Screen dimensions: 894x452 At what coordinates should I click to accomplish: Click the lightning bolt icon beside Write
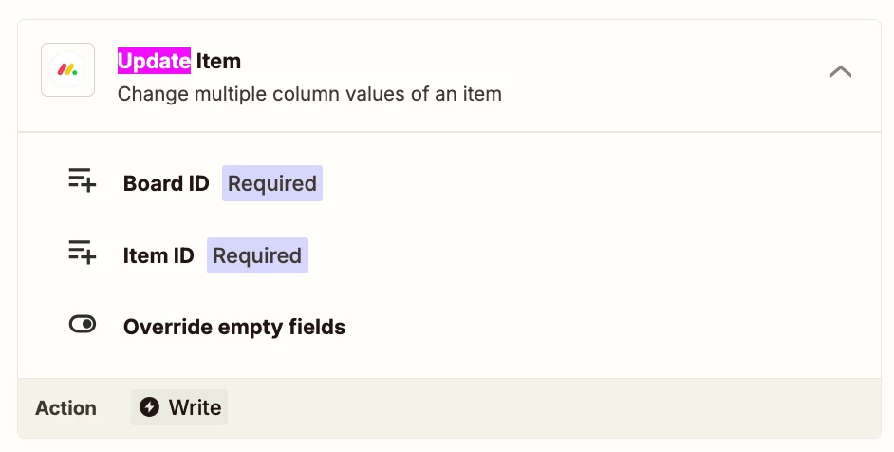click(x=149, y=407)
